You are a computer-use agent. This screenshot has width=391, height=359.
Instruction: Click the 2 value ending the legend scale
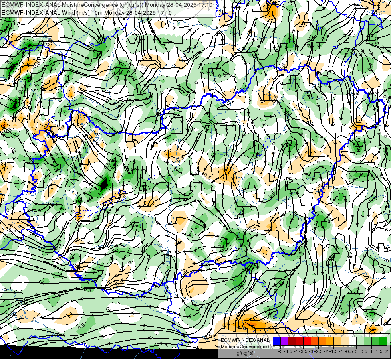click(x=387, y=351)
